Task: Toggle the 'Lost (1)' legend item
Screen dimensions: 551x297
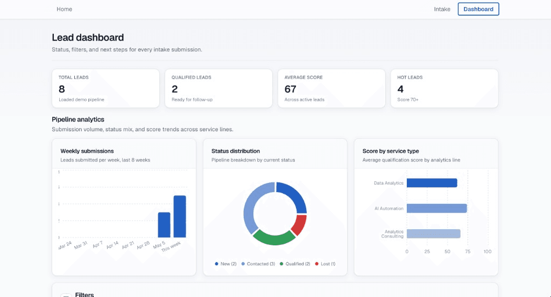Action: 325,264
